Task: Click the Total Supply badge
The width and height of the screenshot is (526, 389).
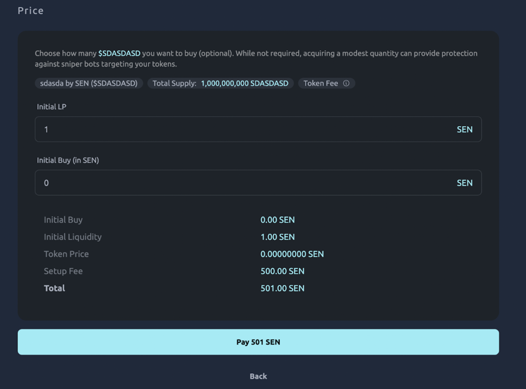Action: tap(220, 83)
